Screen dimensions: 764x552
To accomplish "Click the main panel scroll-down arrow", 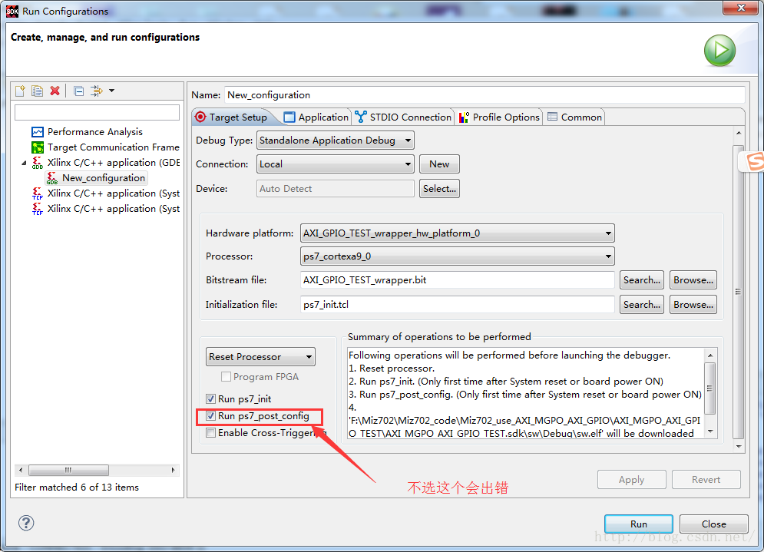I will pos(739,446).
